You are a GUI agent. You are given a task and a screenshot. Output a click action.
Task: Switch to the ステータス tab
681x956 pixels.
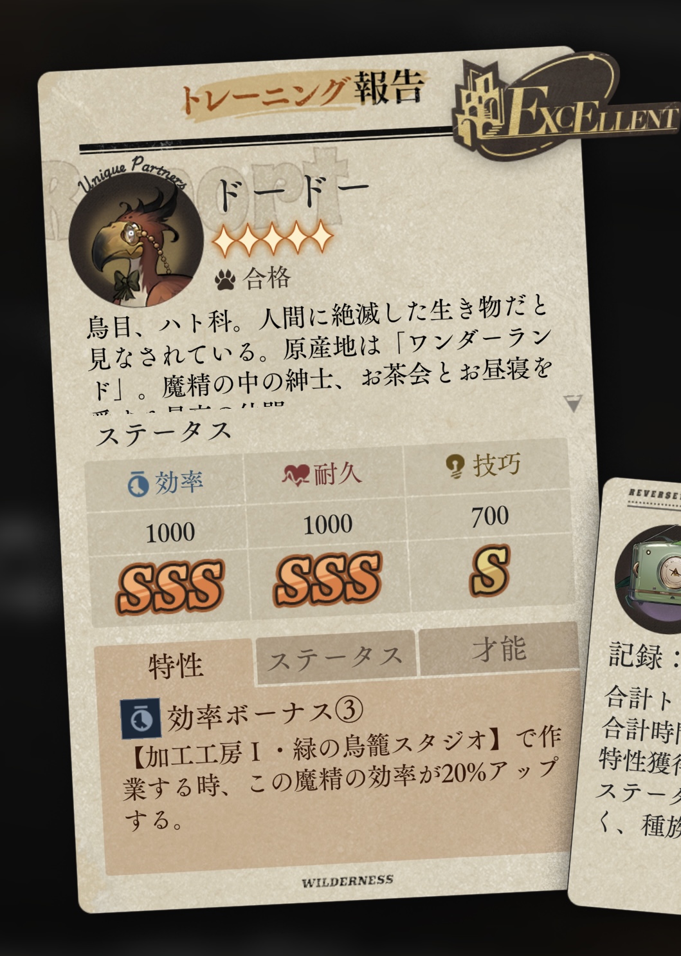point(335,657)
